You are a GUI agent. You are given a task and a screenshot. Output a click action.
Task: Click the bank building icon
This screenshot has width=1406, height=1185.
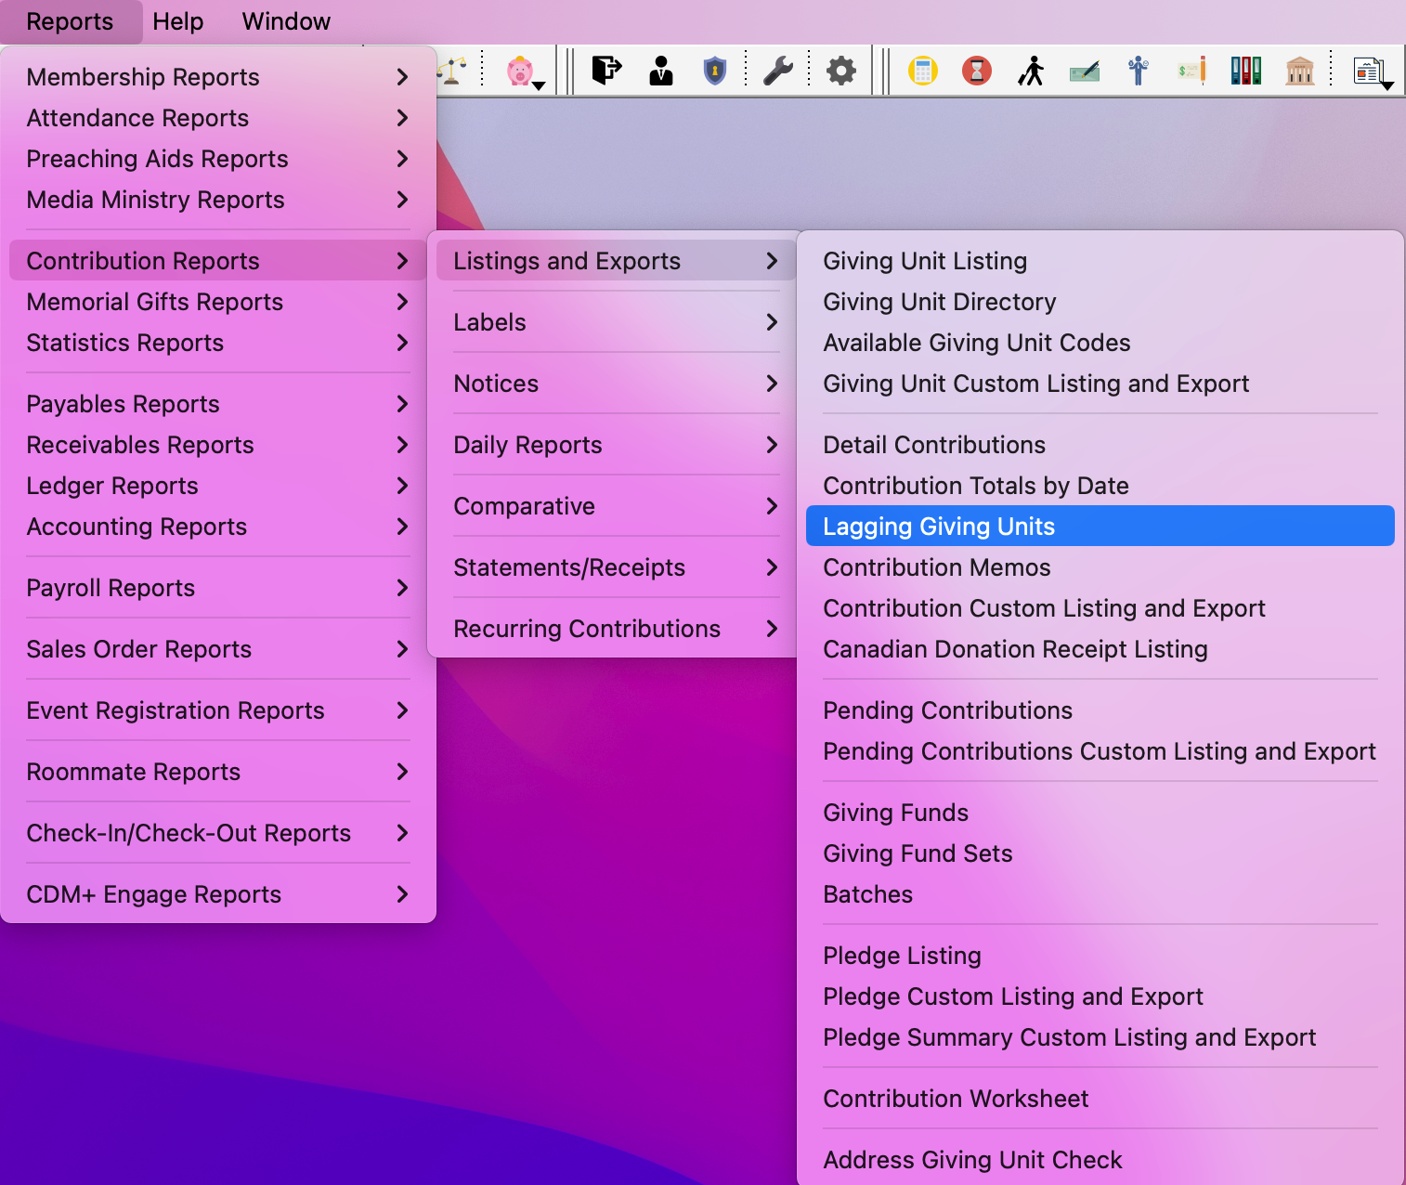point(1299,71)
